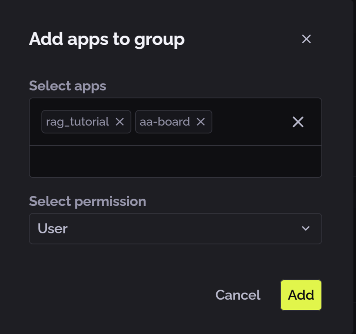Click the Add apps to group heading

pyautogui.click(x=107, y=39)
